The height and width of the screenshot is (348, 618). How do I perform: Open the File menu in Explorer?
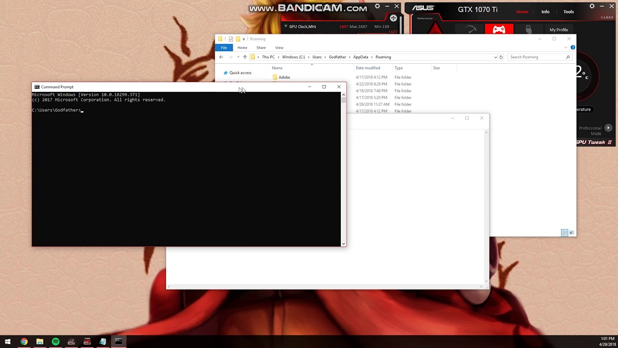tap(224, 47)
